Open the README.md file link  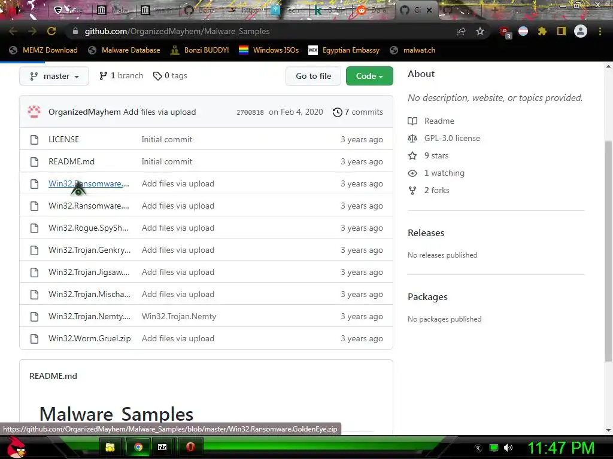point(72,161)
